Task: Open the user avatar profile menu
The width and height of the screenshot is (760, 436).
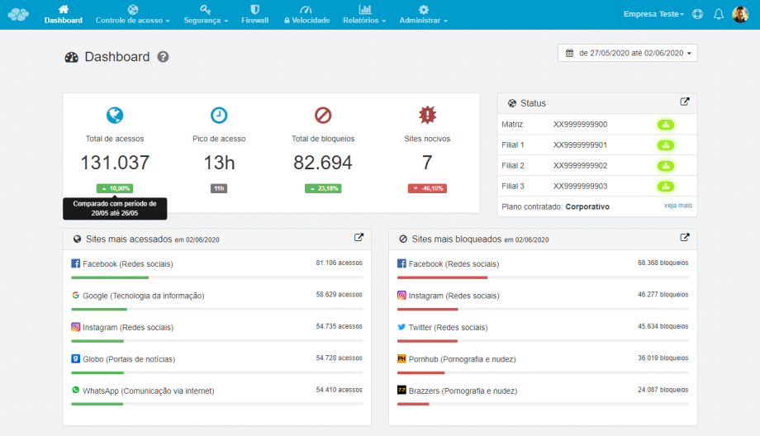Action: tap(740, 14)
